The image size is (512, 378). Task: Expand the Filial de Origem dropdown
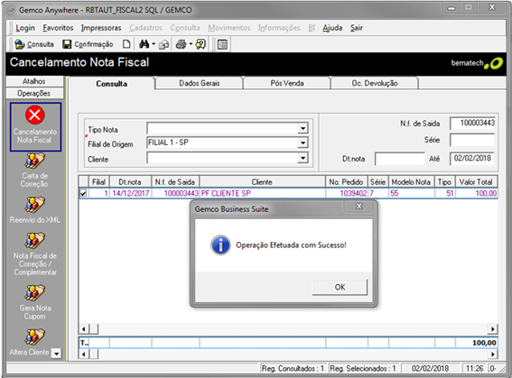303,143
